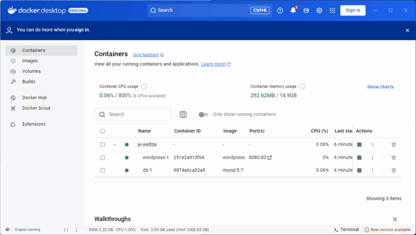The width and height of the screenshot is (416, 235).
Task: Open engine options three-dot menu
Action: tap(77, 230)
